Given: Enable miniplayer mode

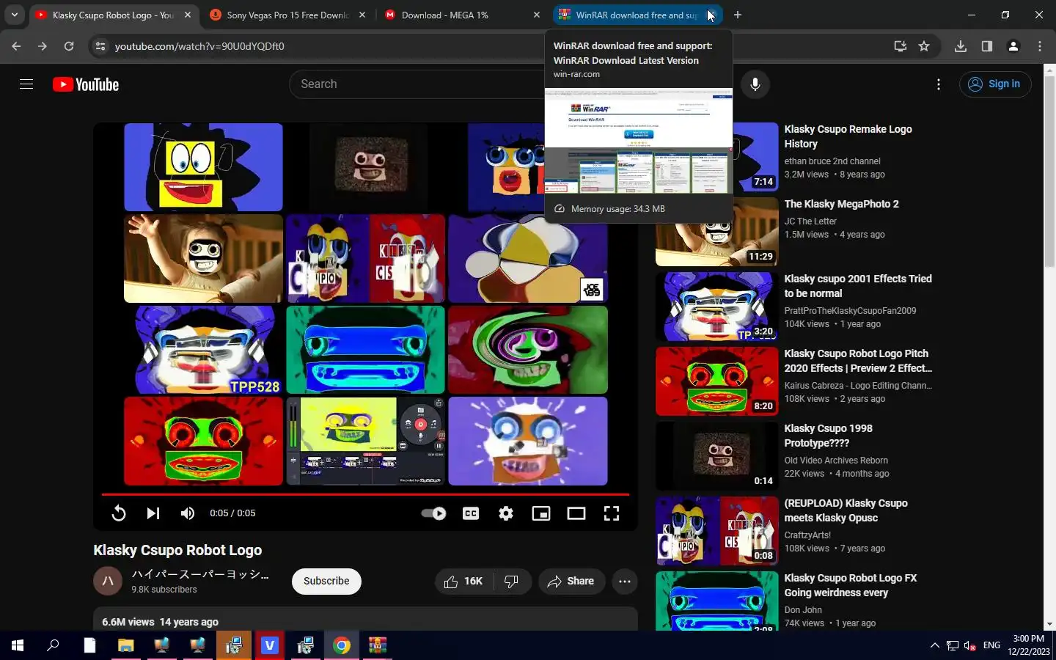Looking at the screenshot, I should pos(541,513).
